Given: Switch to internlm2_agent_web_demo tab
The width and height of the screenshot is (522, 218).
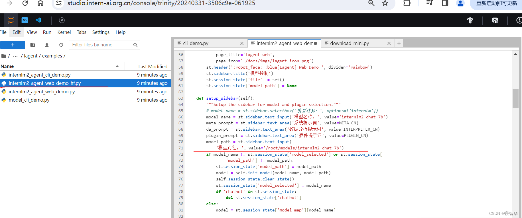Looking at the screenshot, I should (284, 43).
